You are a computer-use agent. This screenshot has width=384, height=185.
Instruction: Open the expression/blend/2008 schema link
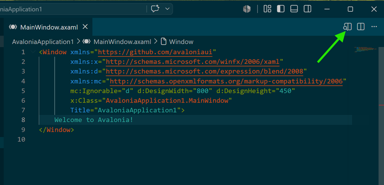tap(204, 72)
